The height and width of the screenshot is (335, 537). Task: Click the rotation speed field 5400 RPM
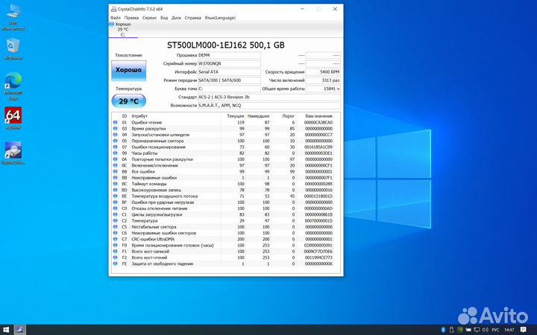point(323,72)
